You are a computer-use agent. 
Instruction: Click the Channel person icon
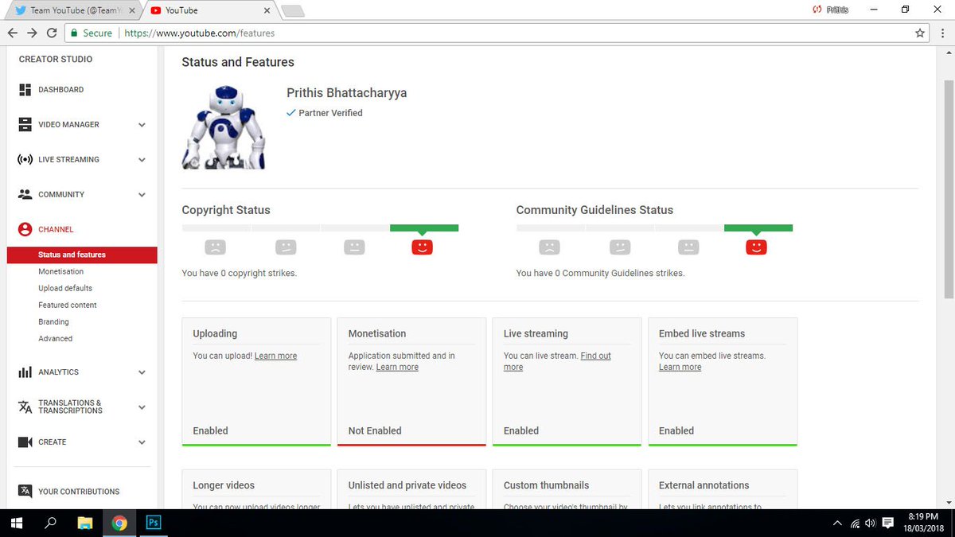tap(25, 229)
